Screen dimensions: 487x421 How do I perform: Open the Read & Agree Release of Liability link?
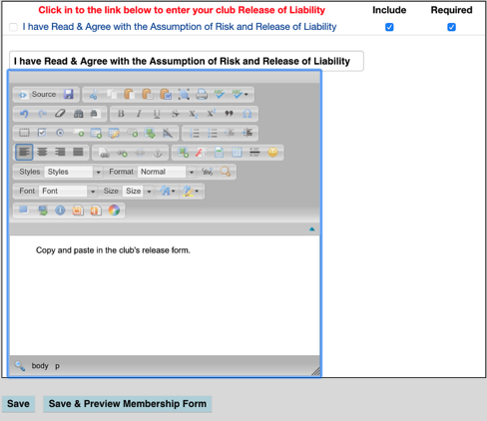tap(180, 27)
